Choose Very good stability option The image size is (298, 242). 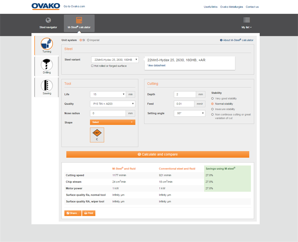pos(213,98)
